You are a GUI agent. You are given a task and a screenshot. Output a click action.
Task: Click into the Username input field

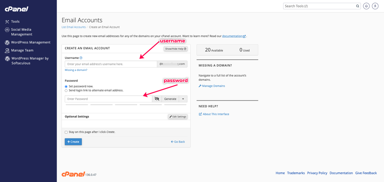(111, 64)
